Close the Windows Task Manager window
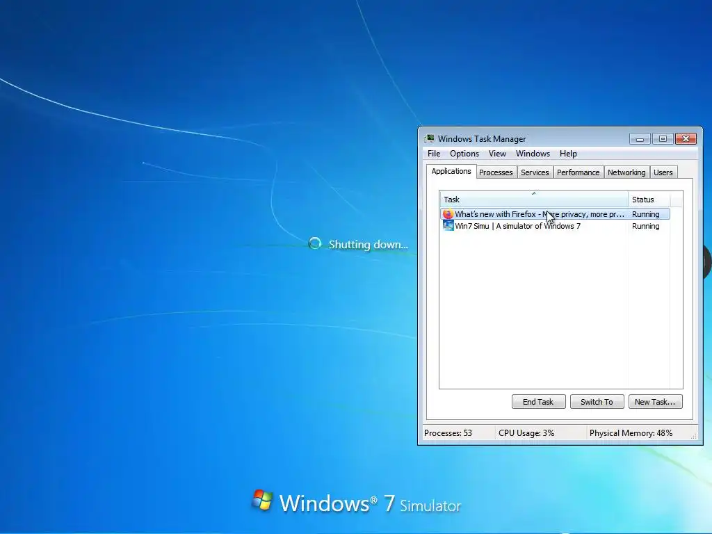Screen dimensions: 712x534 coord(686,138)
